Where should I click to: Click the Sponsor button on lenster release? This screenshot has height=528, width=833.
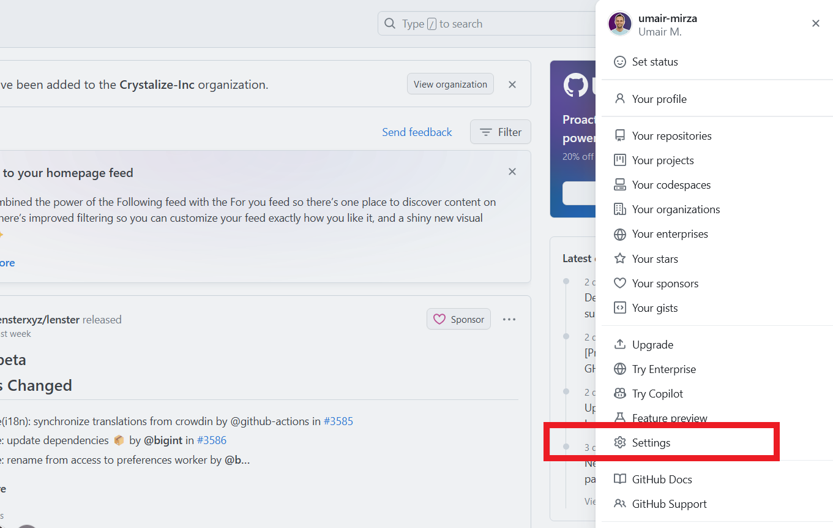click(x=459, y=319)
